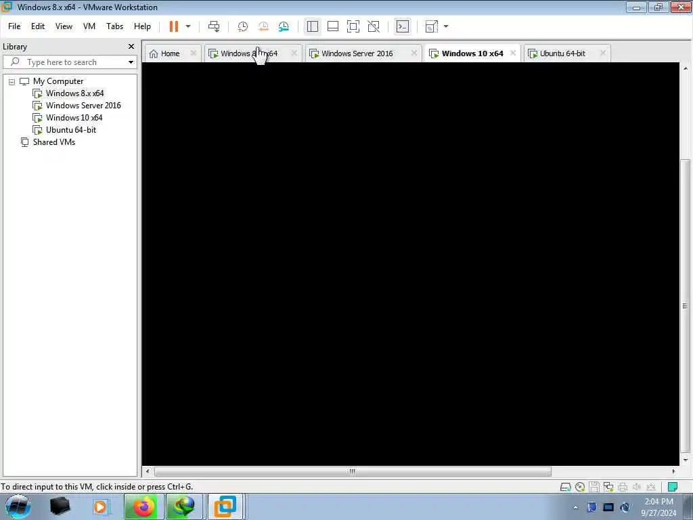
Task: Take a snapshot of this virtual machine
Action: pos(243,26)
